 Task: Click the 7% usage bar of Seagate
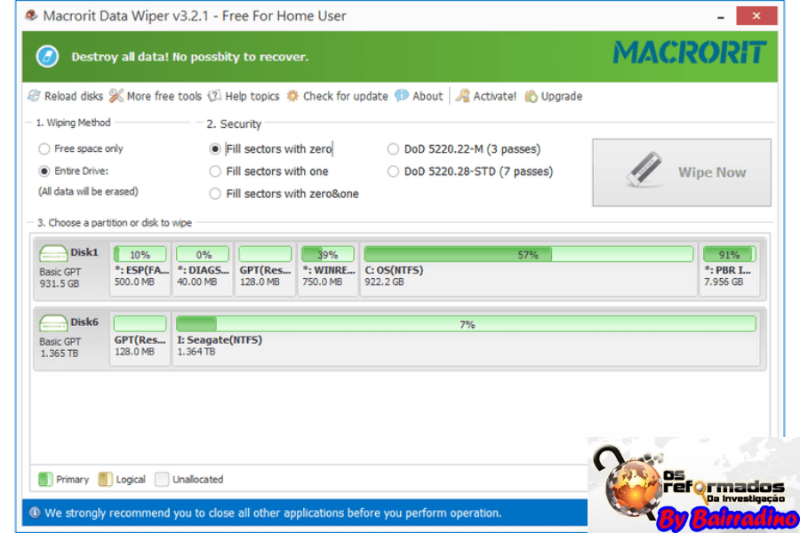(467, 324)
